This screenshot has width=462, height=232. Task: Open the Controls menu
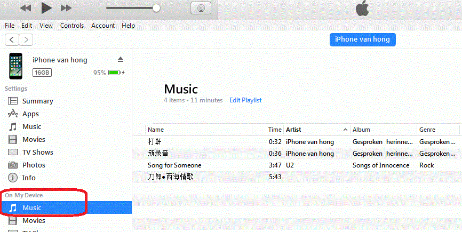click(71, 25)
